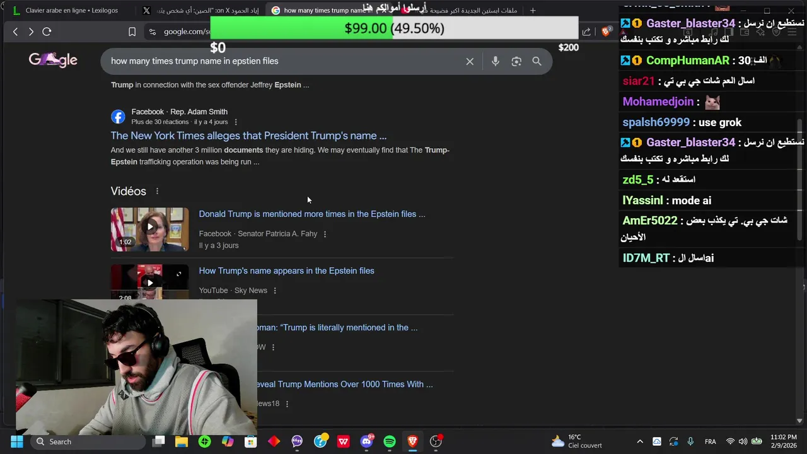
Task: Click chat username splash69999
Action: tap(656, 122)
